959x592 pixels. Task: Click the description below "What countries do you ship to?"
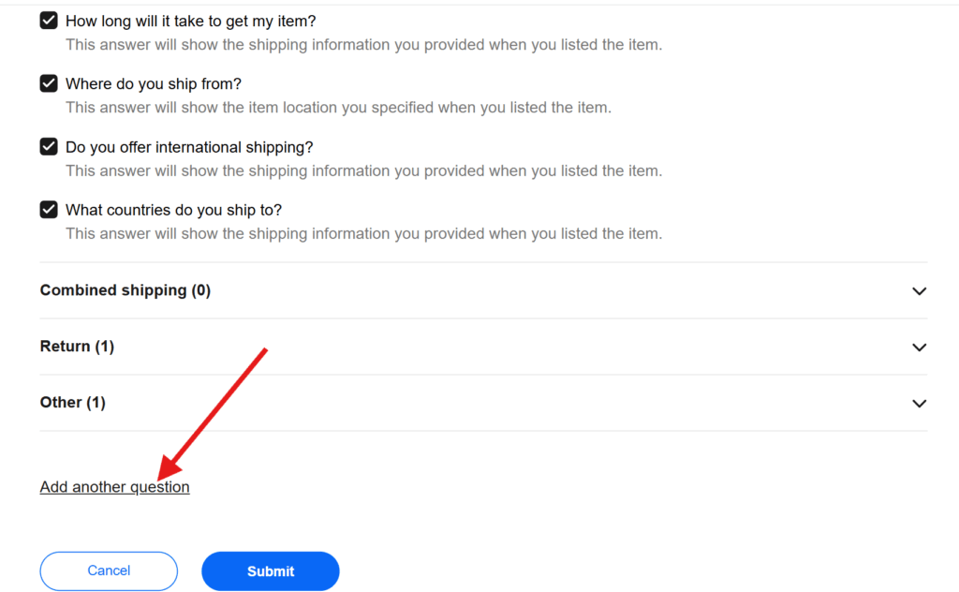tap(363, 234)
